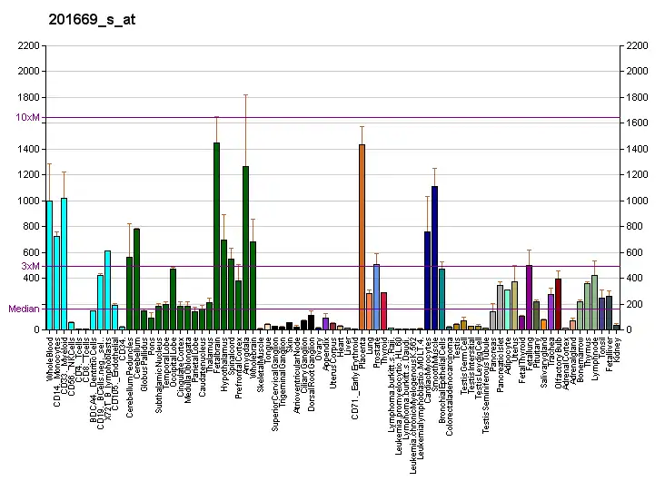Click the Kidney x-axis label
The height and width of the screenshot is (481, 665).
click(617, 346)
